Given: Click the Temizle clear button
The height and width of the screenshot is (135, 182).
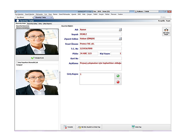Looking at the screenshot, I should click(x=68, y=127).
